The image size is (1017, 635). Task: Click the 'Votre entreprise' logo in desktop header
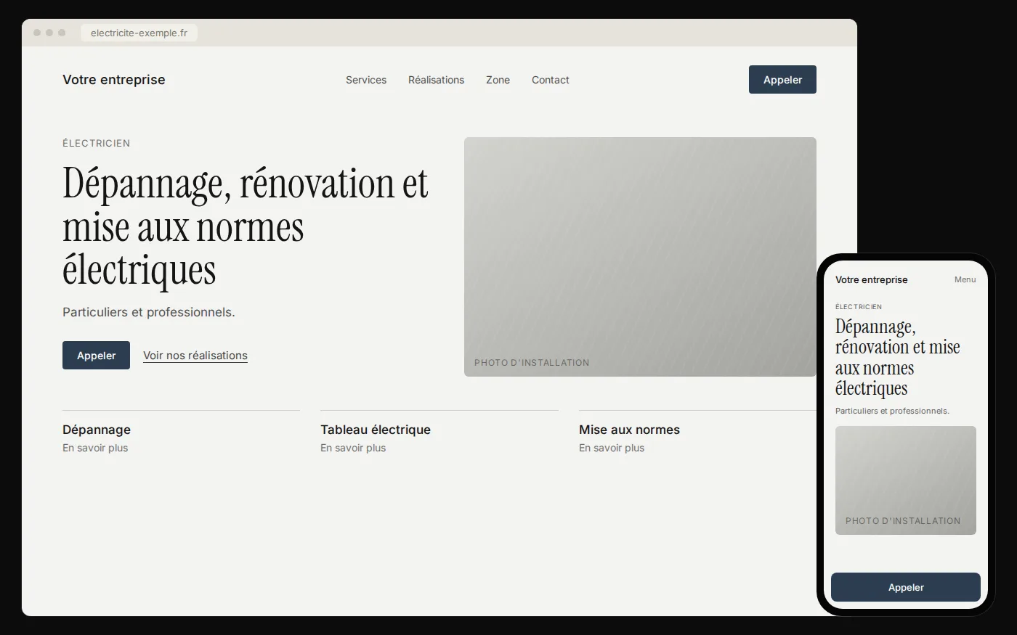tap(114, 80)
